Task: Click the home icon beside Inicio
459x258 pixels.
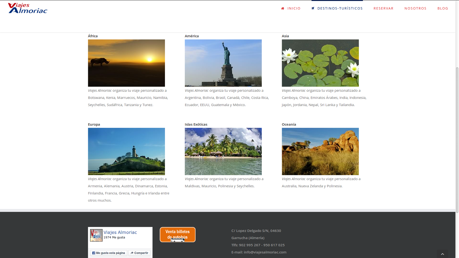Action: tap(283, 9)
